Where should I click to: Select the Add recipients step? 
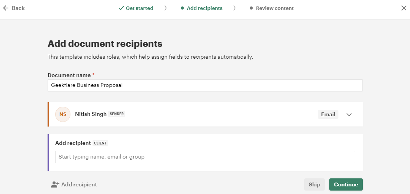pos(204,8)
